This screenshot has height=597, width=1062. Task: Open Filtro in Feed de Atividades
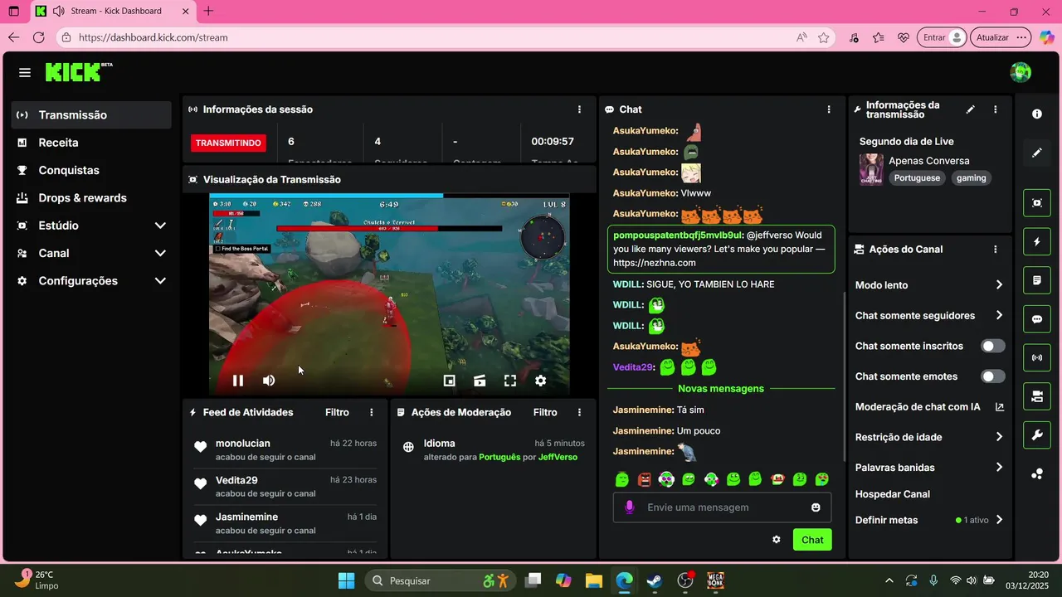coord(337,412)
